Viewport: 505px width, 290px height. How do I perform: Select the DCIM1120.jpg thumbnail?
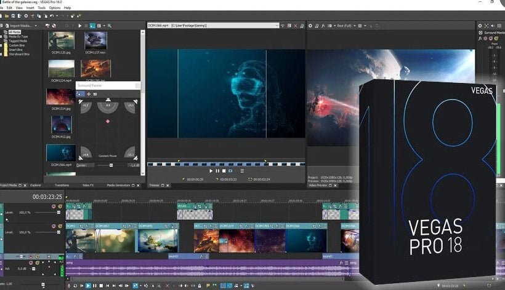(x=61, y=41)
